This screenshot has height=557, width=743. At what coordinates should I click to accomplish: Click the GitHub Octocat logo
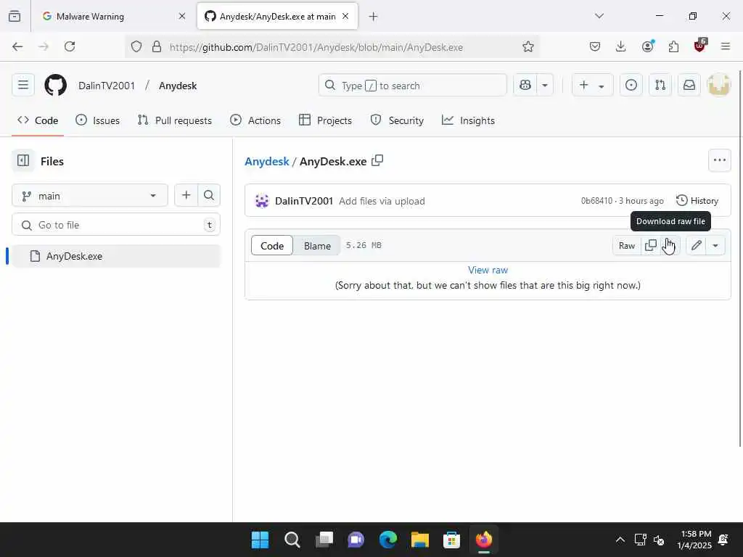click(55, 86)
